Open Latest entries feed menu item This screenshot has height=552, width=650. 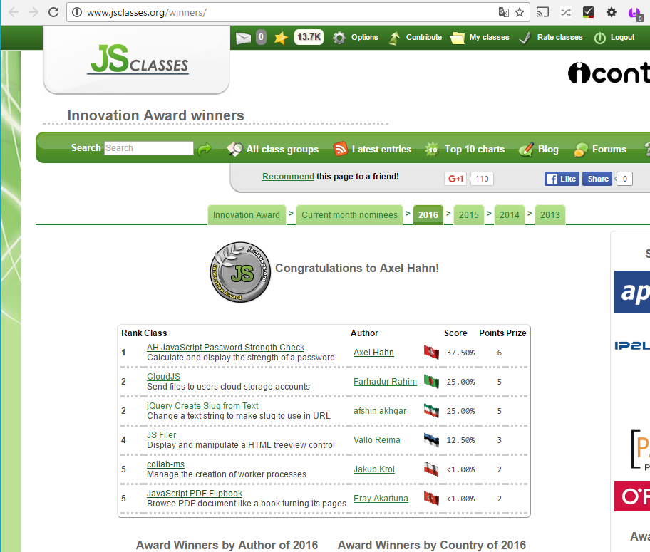(x=372, y=149)
